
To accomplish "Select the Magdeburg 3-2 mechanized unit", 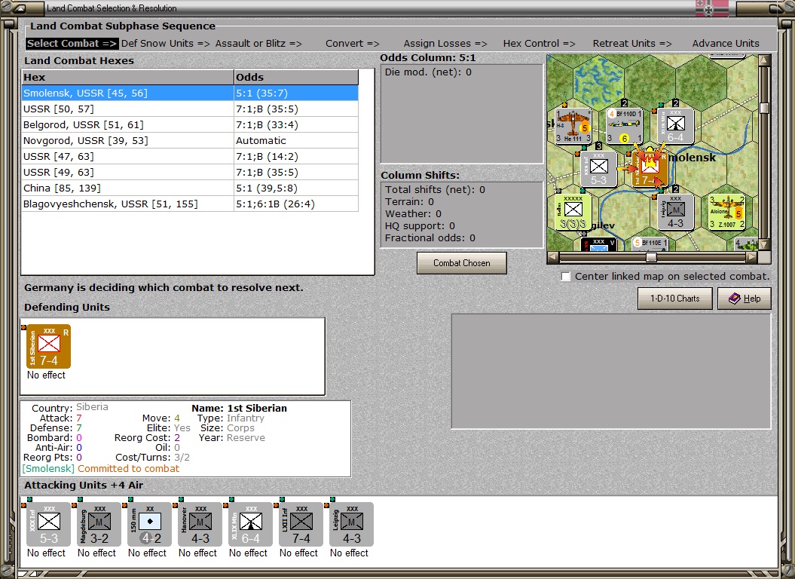I will tap(99, 524).
